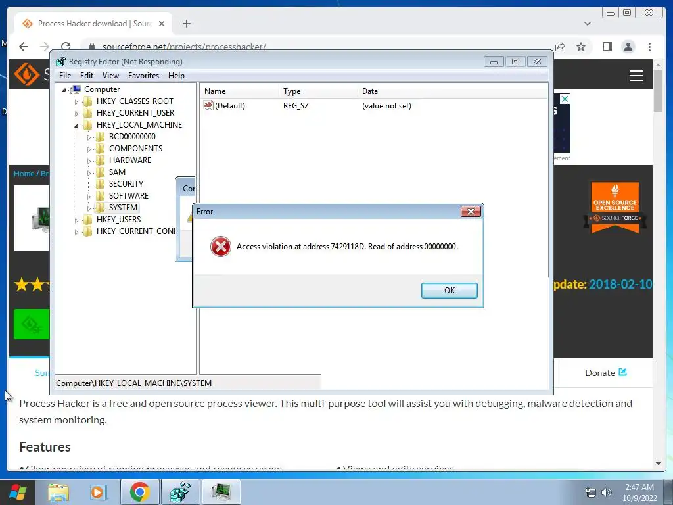
Task: Click OK in the Error dialog
Action: (449, 290)
